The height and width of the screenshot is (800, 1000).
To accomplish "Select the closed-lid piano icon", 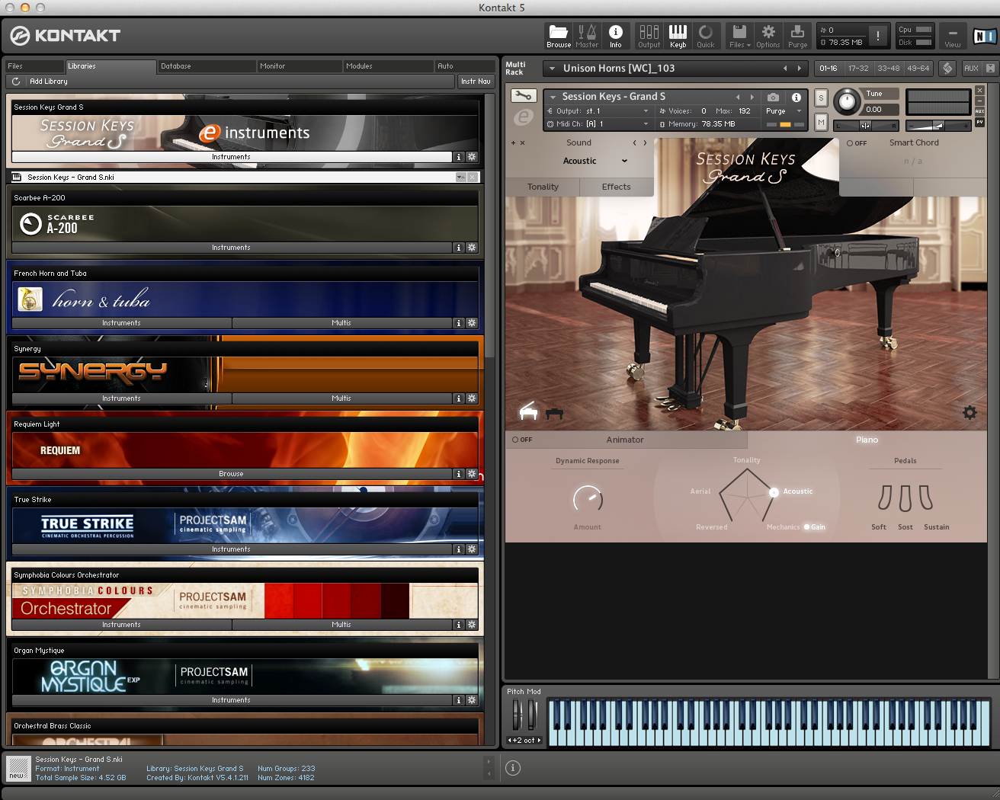I will (x=554, y=413).
